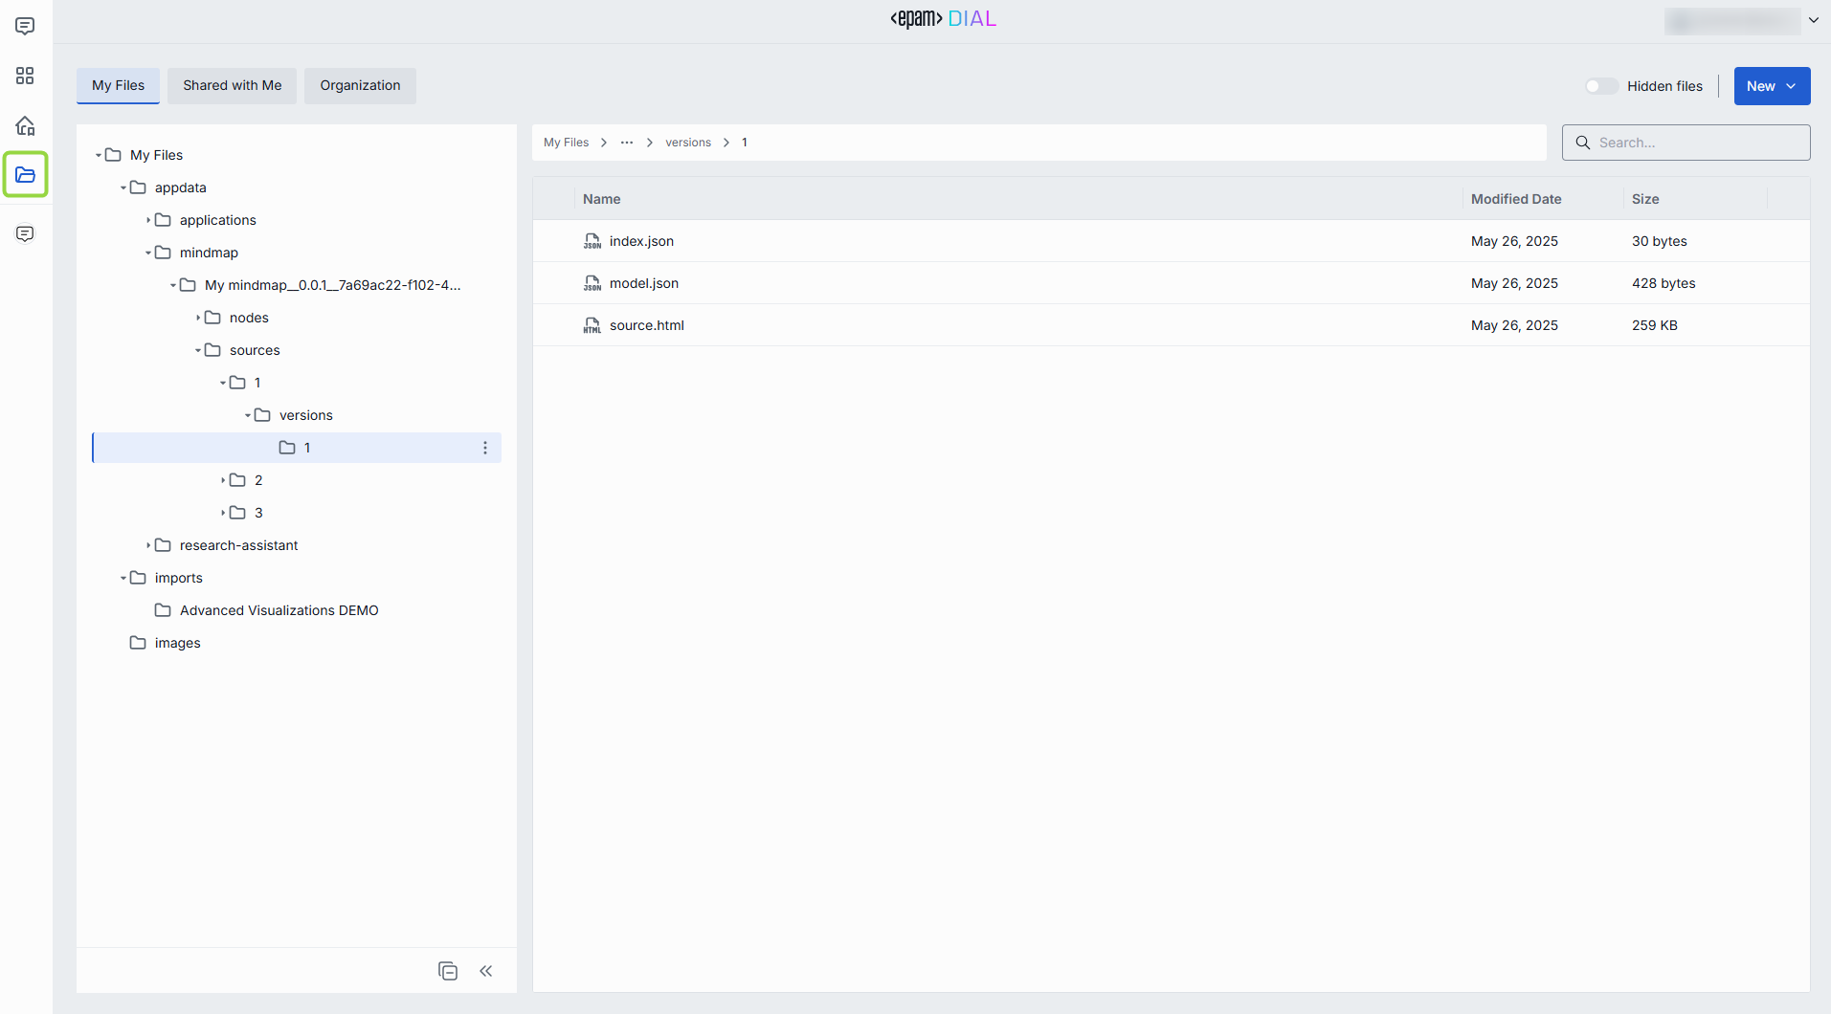Collapse the mindmap folder
The height and width of the screenshot is (1014, 1831).
(x=148, y=253)
